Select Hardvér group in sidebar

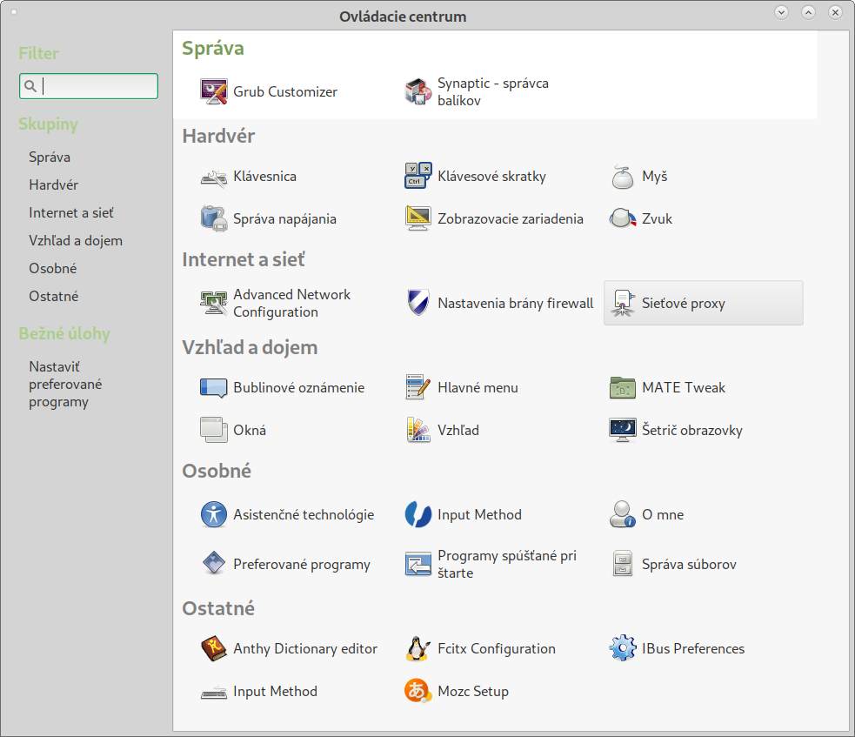point(54,185)
